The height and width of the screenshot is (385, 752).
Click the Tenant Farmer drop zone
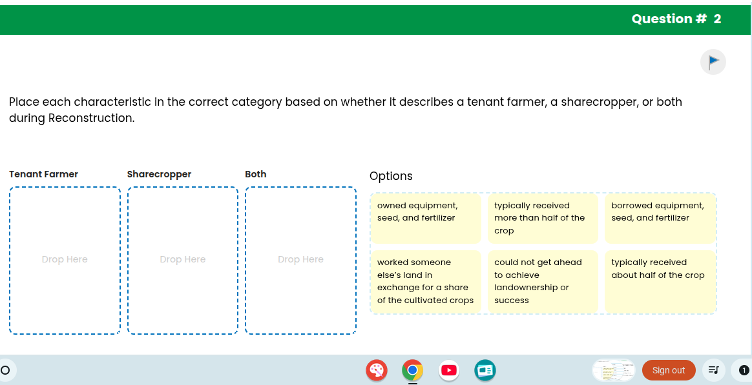point(65,260)
